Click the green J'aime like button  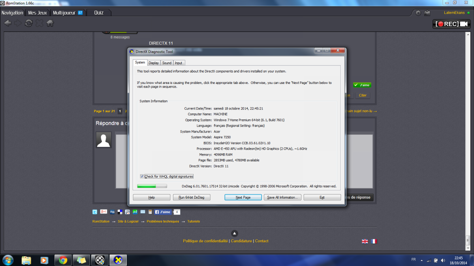pos(362,85)
